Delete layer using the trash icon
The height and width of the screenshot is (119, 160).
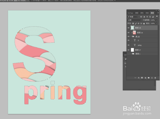click(155, 78)
